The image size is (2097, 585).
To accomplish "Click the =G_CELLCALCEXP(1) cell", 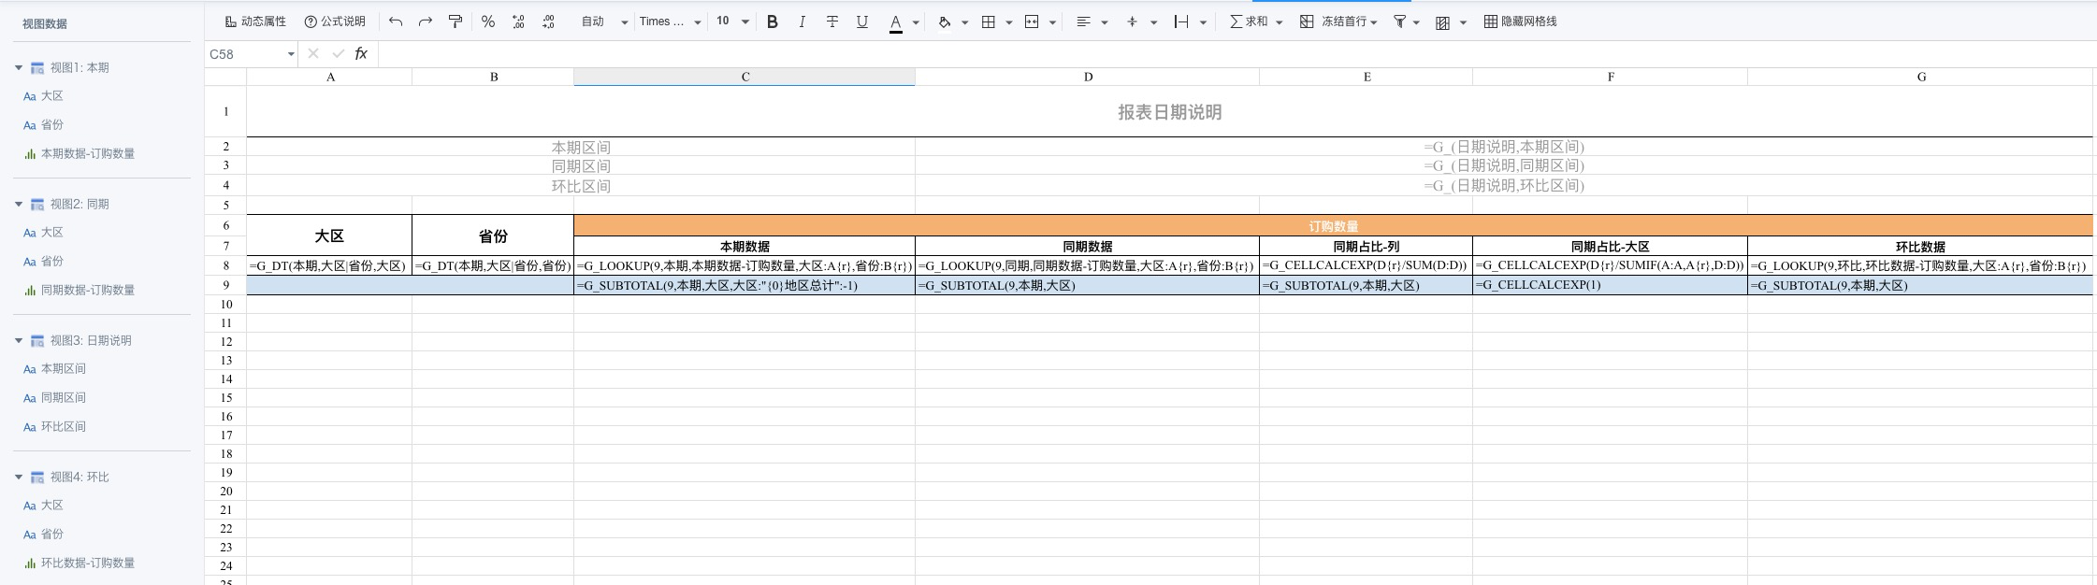I will point(1610,285).
